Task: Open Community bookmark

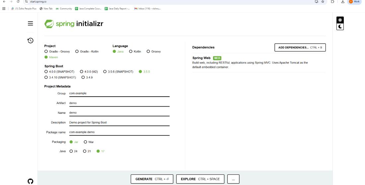Action: click(64, 9)
